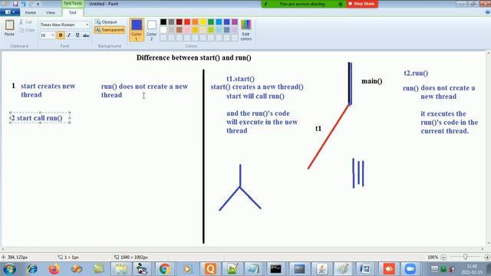Click the Undo arrow in quick access toolbar

click(23, 4)
